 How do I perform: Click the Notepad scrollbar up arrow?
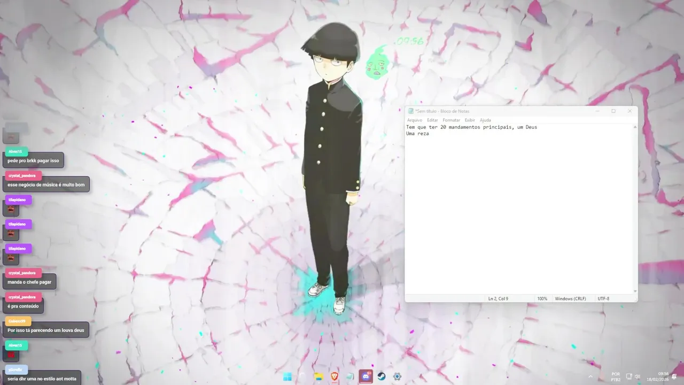coord(635,127)
